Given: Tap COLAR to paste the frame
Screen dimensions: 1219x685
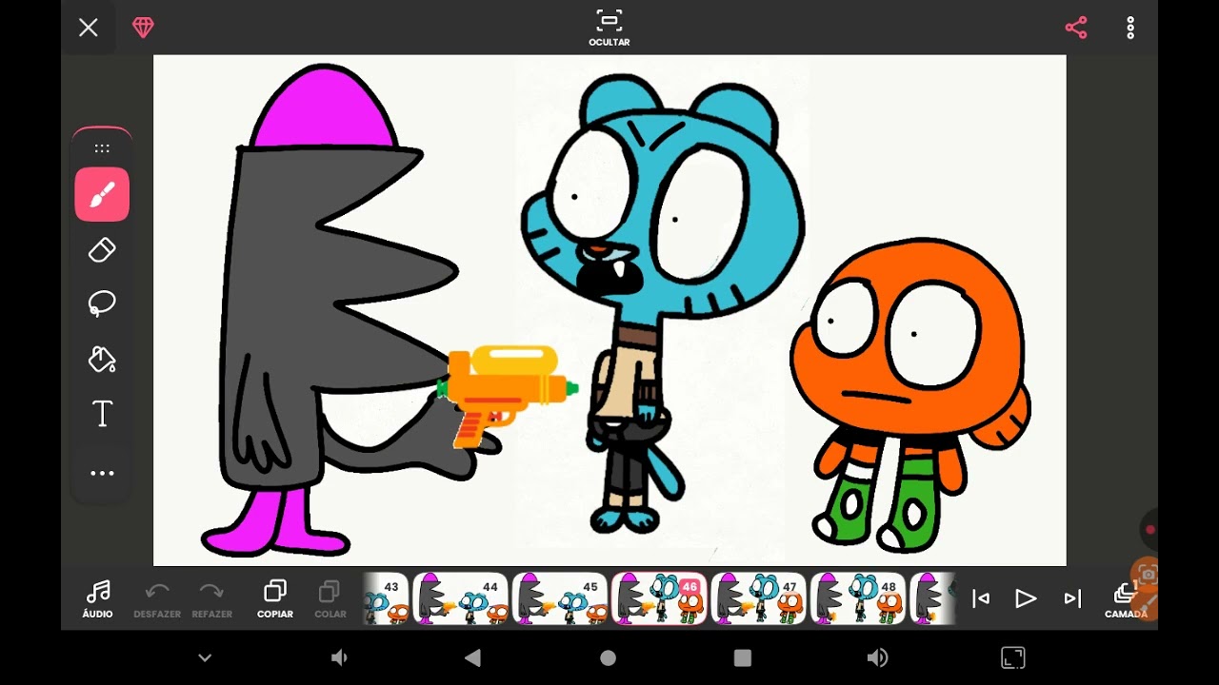Looking at the screenshot, I should [x=330, y=599].
